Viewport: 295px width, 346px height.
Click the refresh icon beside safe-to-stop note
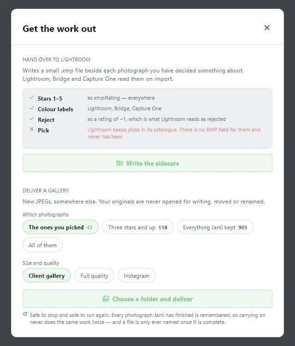click(25, 314)
